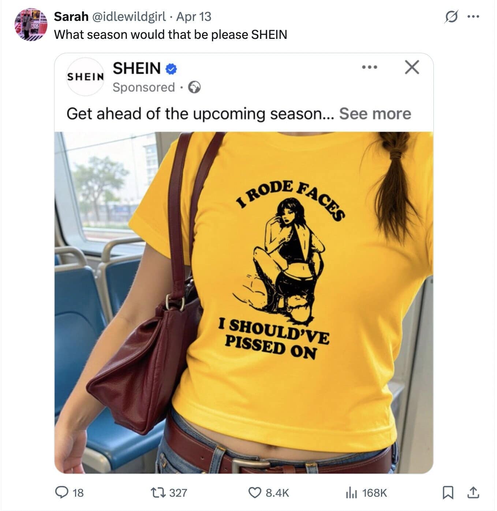Open the SHEIN ad's three-dot options
This screenshot has height=511, width=497.
(369, 67)
